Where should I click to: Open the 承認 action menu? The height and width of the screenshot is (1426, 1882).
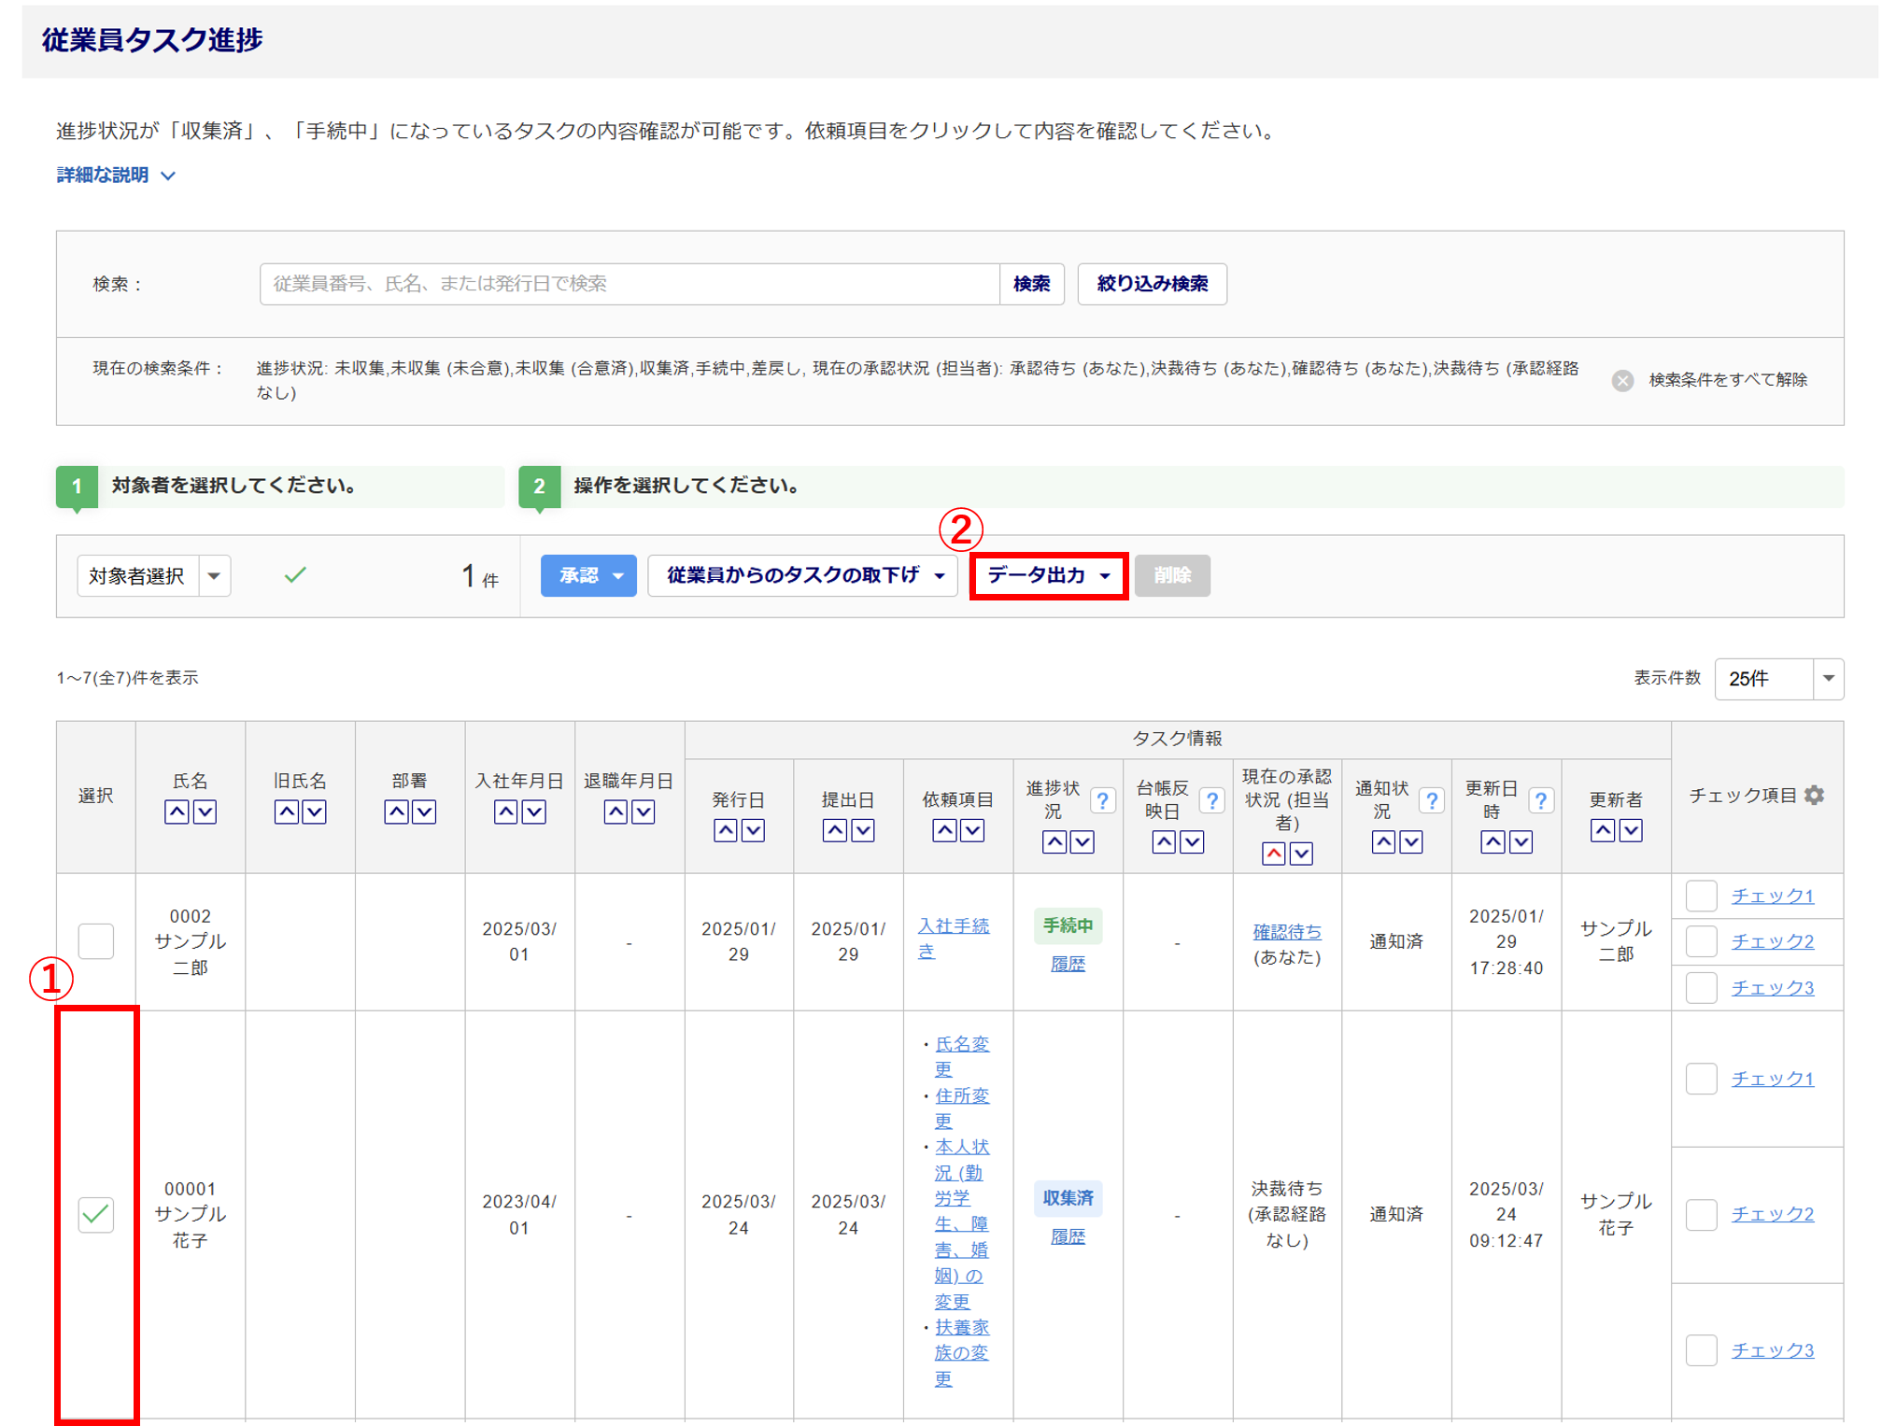[588, 575]
